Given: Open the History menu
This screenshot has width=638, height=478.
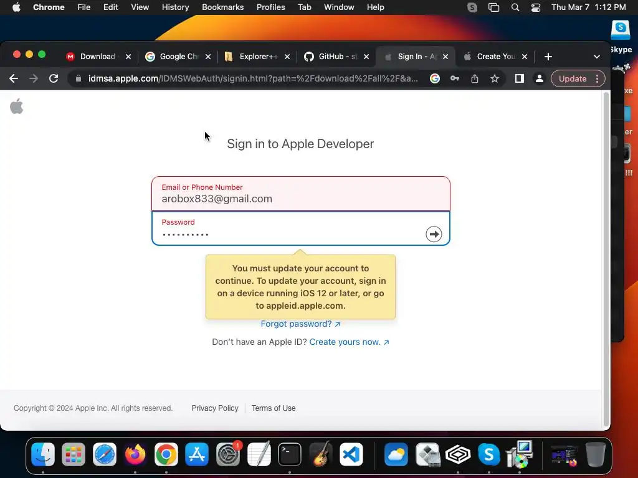Looking at the screenshot, I should tap(175, 7).
